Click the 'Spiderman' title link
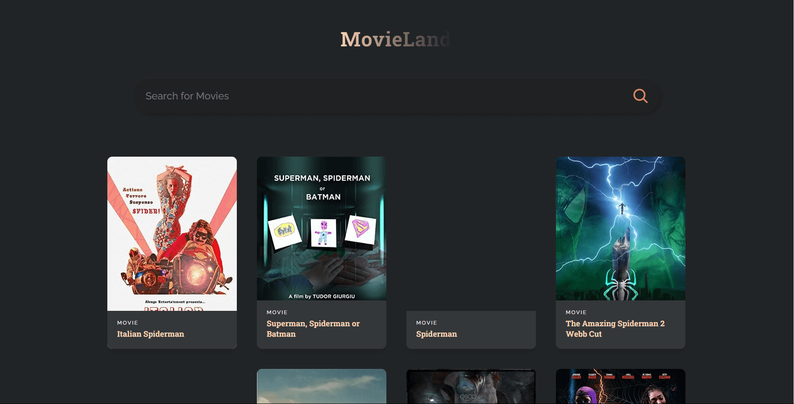 coord(436,334)
